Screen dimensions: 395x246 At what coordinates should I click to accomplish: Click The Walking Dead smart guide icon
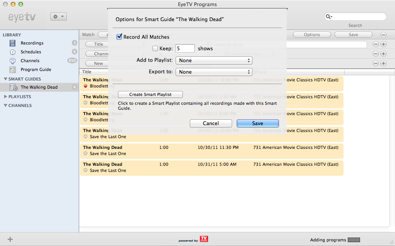click(13, 87)
